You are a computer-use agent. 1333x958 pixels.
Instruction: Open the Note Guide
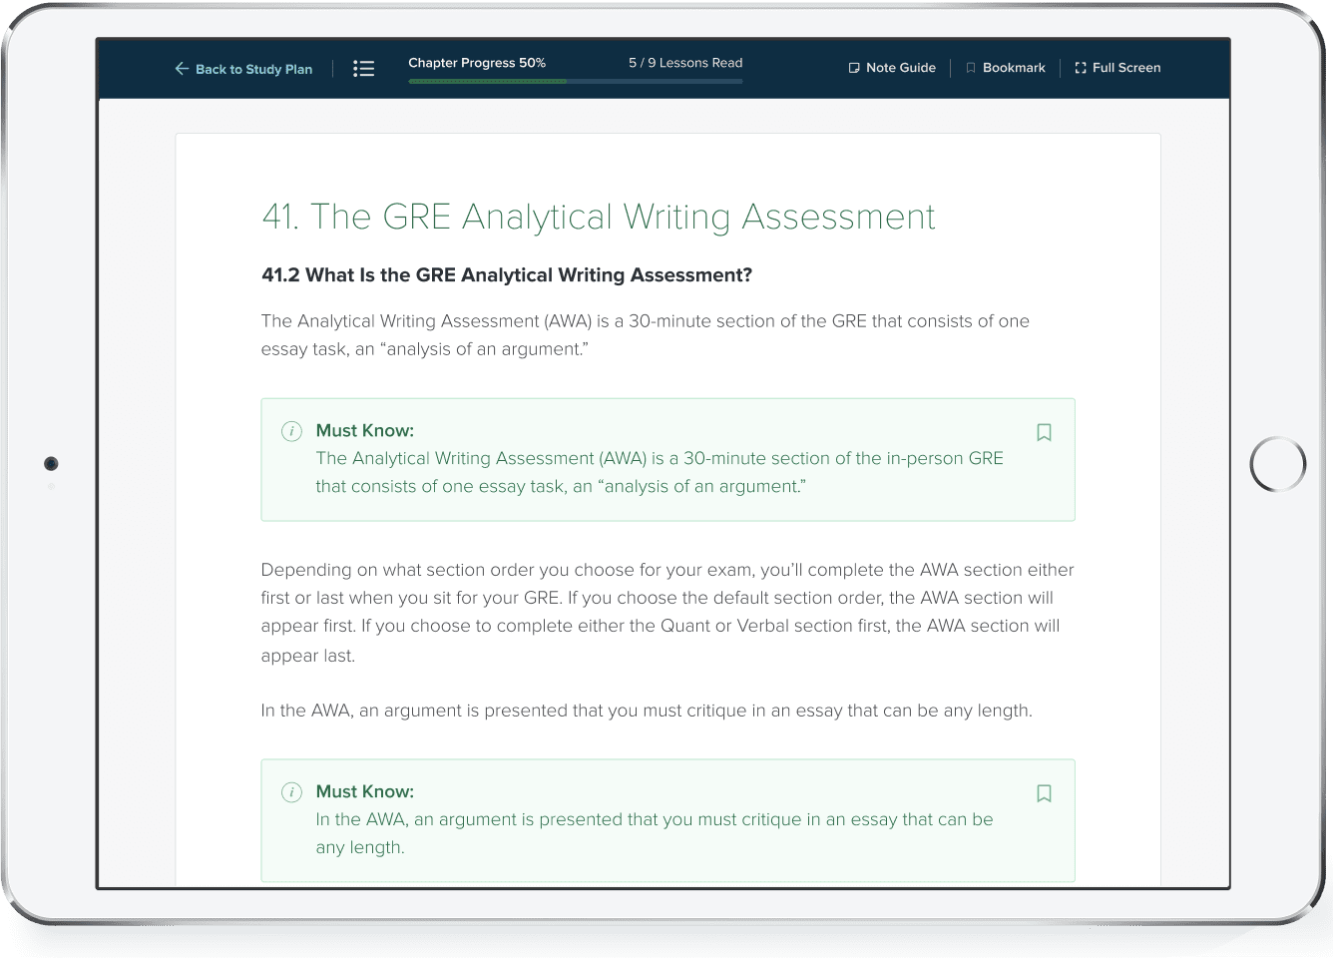coord(892,67)
